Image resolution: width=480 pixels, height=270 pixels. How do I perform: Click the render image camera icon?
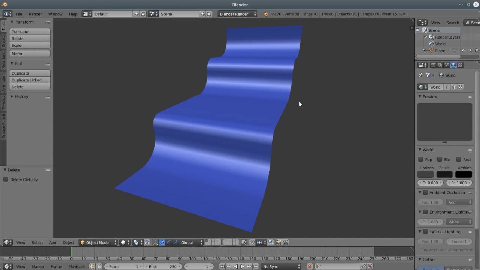point(278,242)
